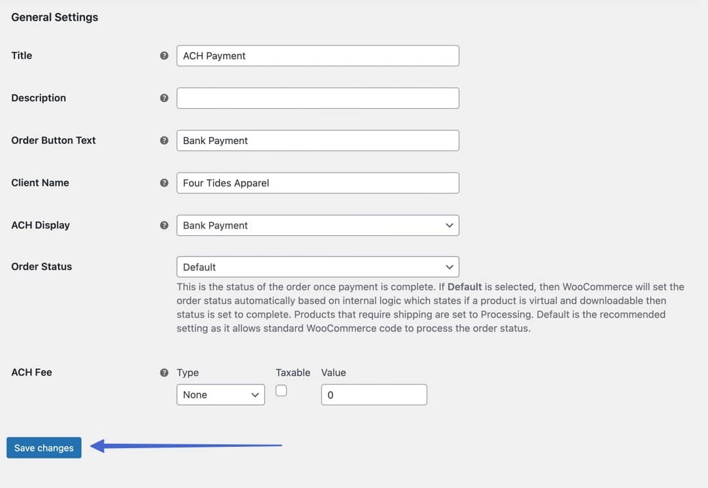Click the help icon next to Title
The width and height of the screenshot is (708, 488).
164,56
